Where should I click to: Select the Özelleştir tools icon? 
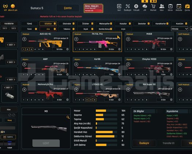pos(128,6)
